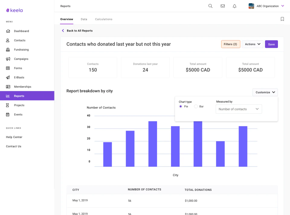This screenshot has width=290, height=215.
Task: Bookmark this report with bookmark icon
Action: (x=282, y=19)
